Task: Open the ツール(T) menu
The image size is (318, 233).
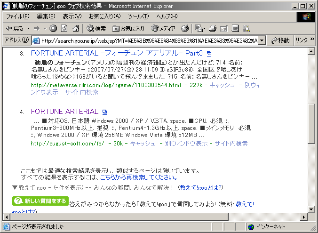Action: 138,16
